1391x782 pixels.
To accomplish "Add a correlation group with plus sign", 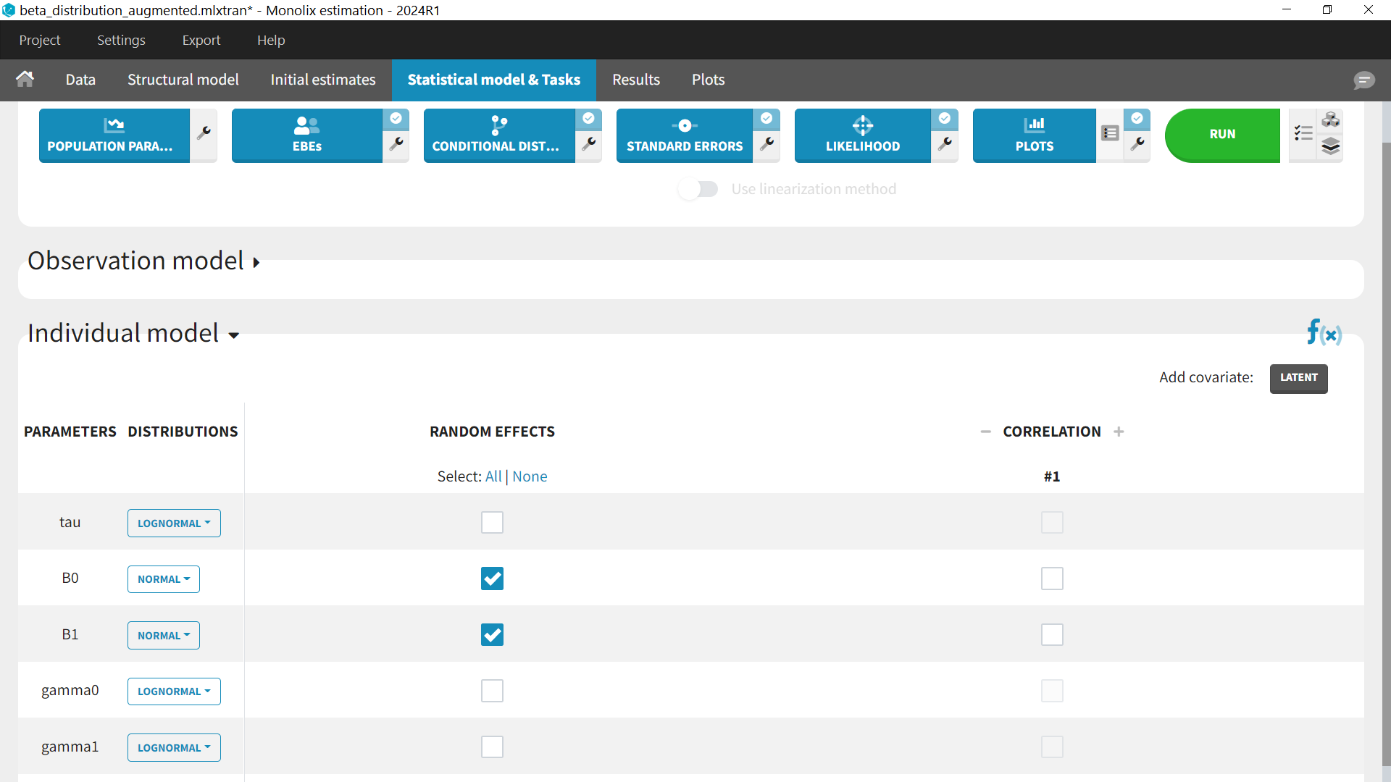I will click(x=1119, y=432).
